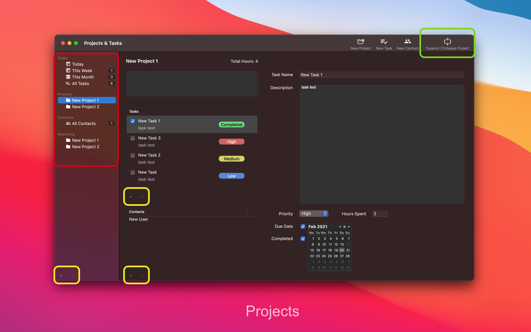Toggle the Due Date checkbox
The width and height of the screenshot is (531, 332).
coord(303,227)
